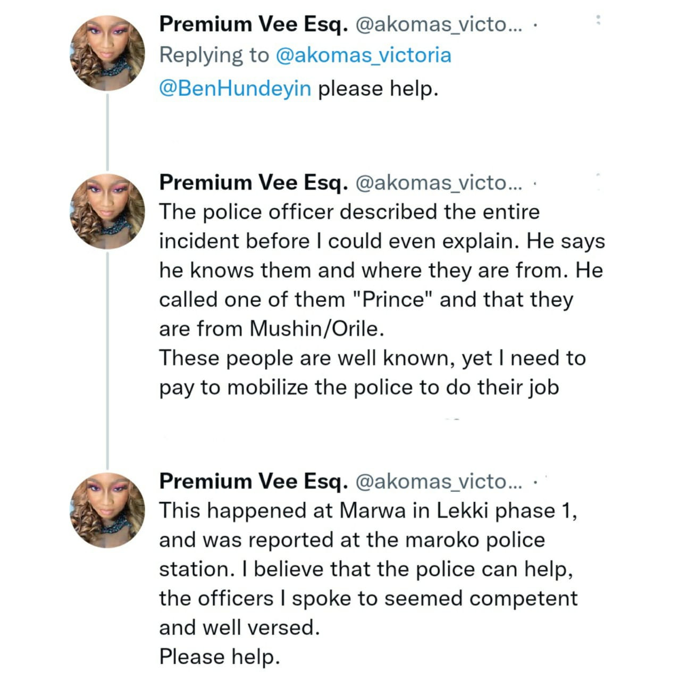Click the phrase Please help in the bottom tweet
Viewport: 679px width, 679px height.
[x=217, y=656]
